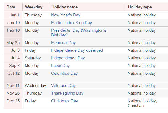The image size is (168, 113).
Task: Open the Christmas Day link
Action: [64, 101]
